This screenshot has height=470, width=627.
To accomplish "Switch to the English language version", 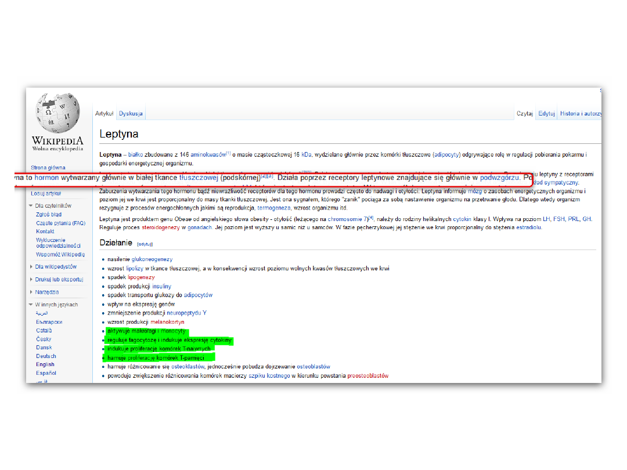I will (45, 364).
